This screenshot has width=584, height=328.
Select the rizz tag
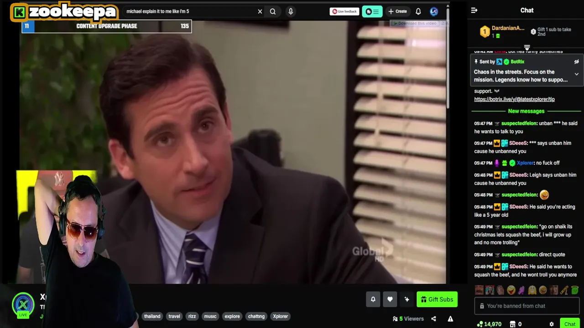192,316
